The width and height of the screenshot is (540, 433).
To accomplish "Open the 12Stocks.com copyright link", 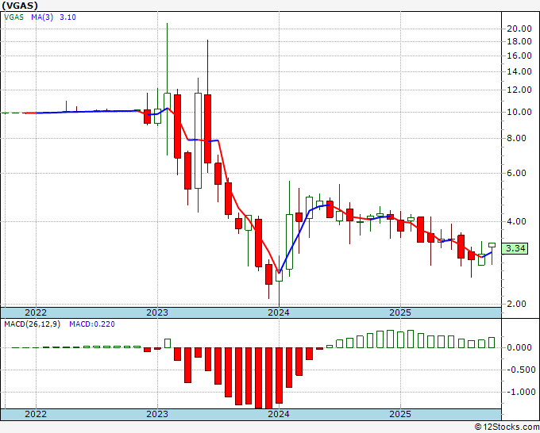I will [x=507, y=427].
